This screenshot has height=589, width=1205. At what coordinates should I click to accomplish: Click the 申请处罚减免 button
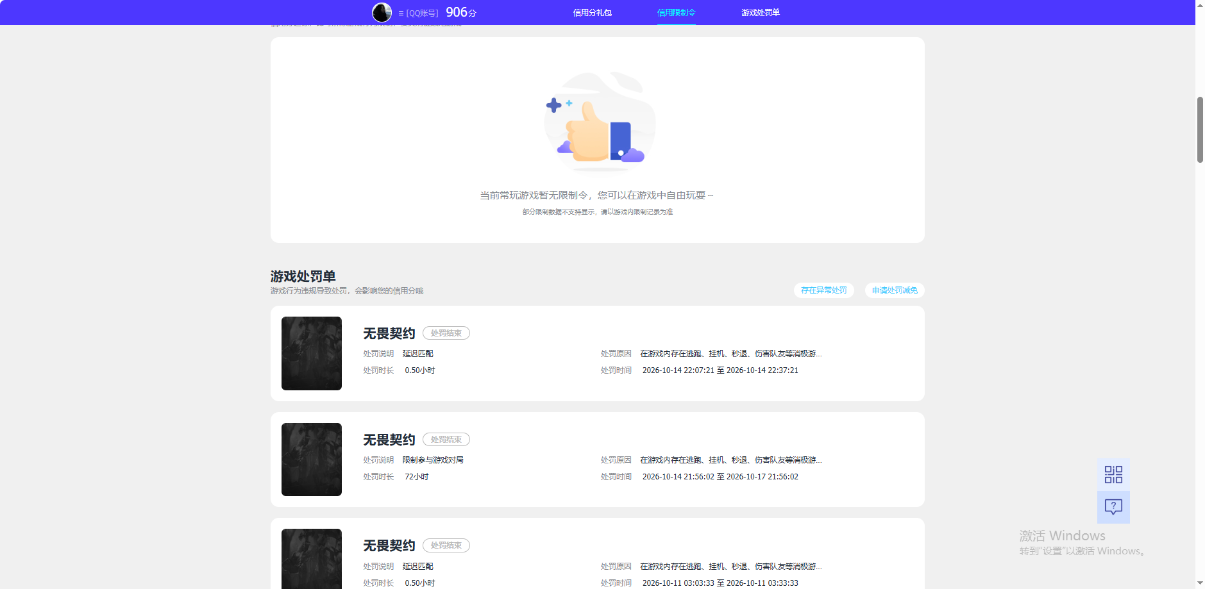click(895, 290)
